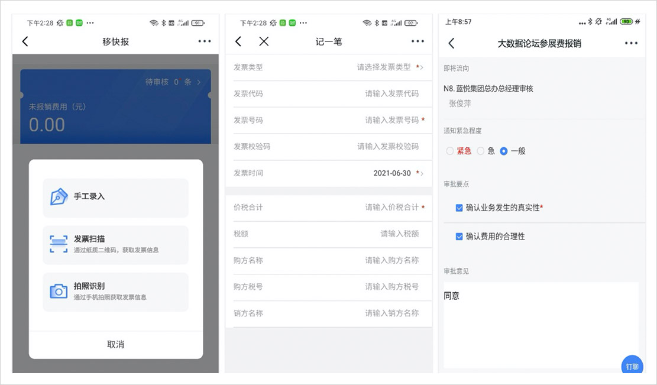657x385 pixels.
Task: Tap the 钉聊 floating button
Action: [x=632, y=366]
